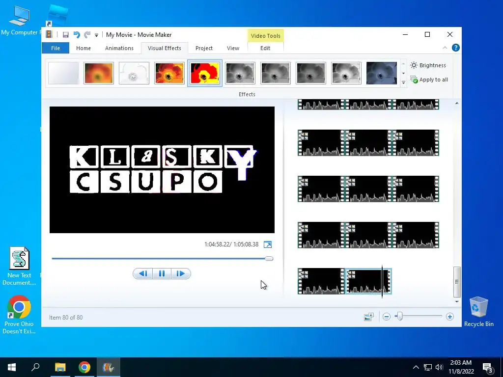Preview the video full screen
503x377 pixels.
click(268, 244)
